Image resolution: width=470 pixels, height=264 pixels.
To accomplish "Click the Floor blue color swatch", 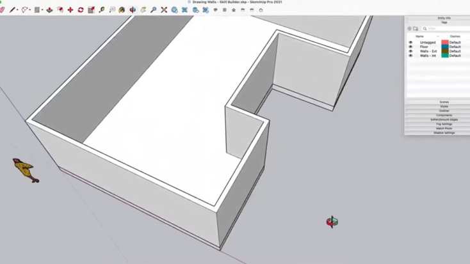I will [445, 47].
